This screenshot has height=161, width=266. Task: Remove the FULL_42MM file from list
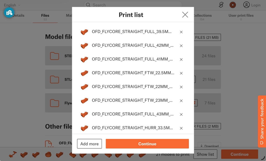coord(181,46)
